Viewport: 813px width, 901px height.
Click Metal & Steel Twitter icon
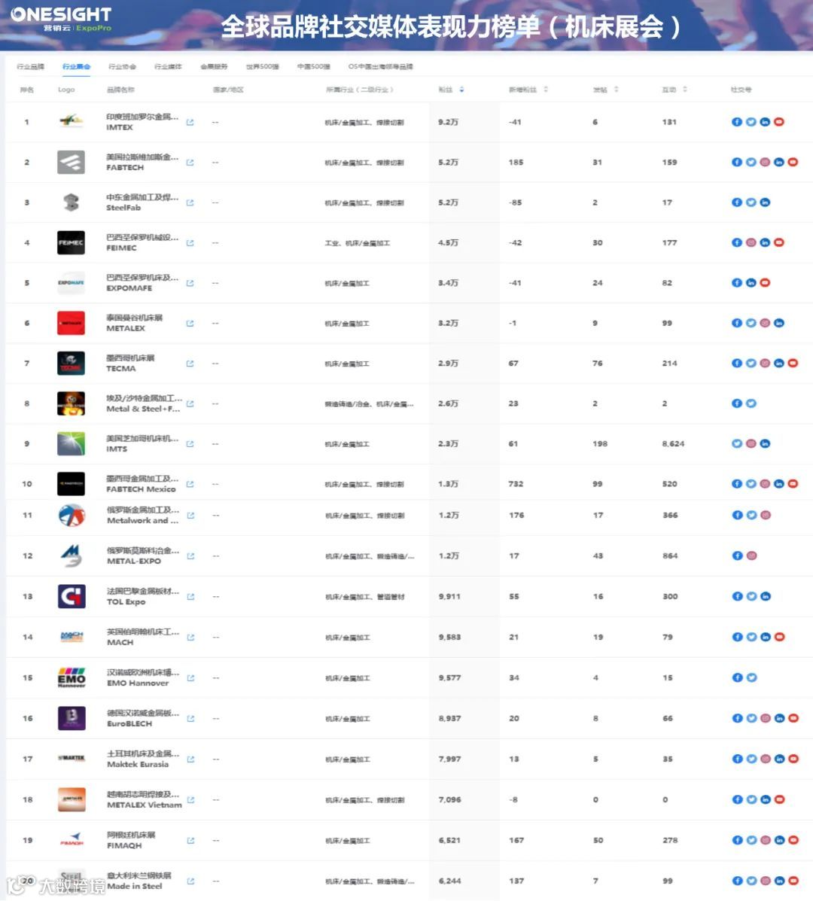click(x=751, y=403)
